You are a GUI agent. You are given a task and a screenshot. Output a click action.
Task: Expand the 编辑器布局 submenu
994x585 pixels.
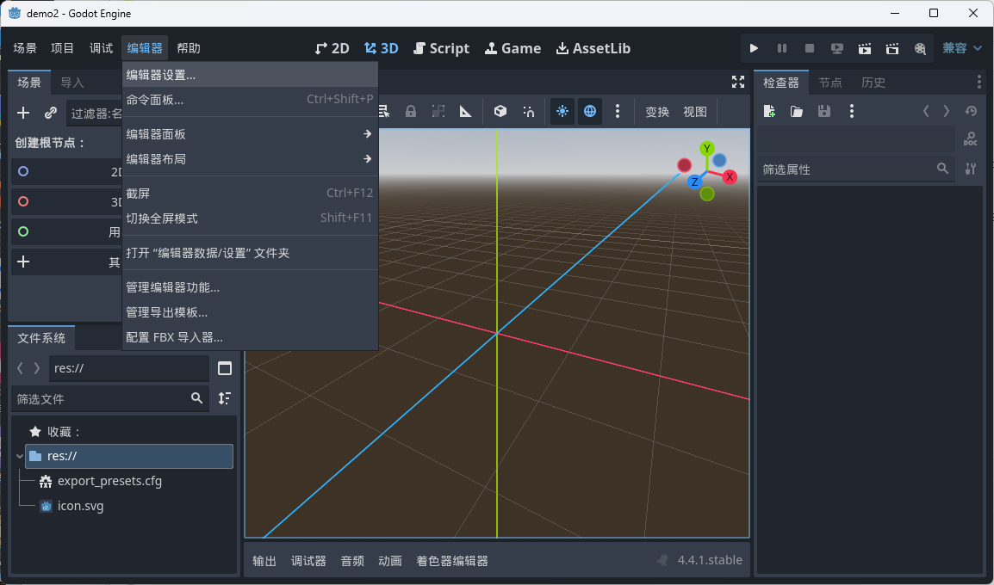[x=251, y=159]
